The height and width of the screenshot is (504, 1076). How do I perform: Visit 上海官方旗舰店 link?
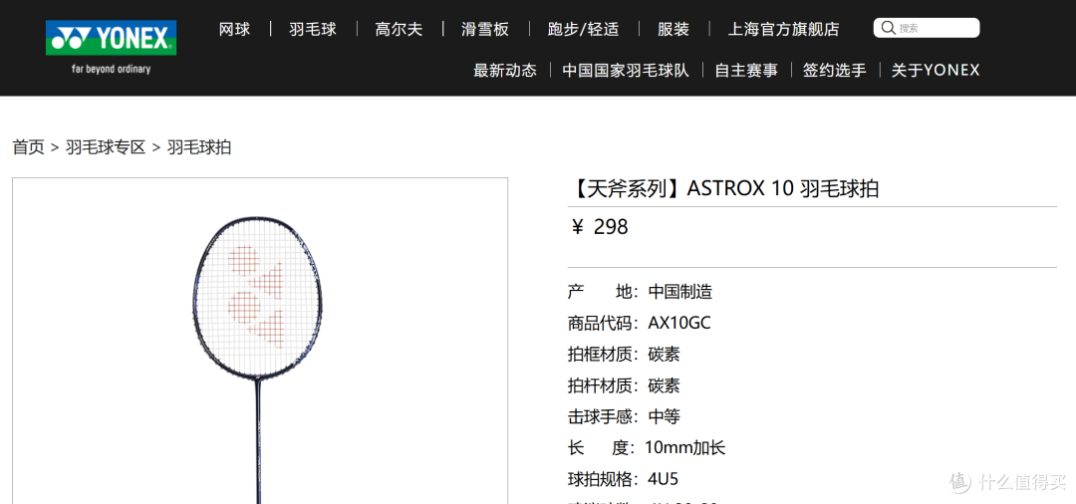[784, 30]
